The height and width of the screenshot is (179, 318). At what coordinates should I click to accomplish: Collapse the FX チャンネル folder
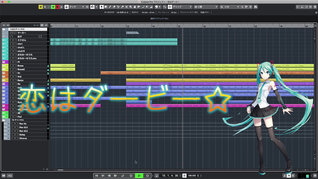pyautogui.click(x=4, y=120)
